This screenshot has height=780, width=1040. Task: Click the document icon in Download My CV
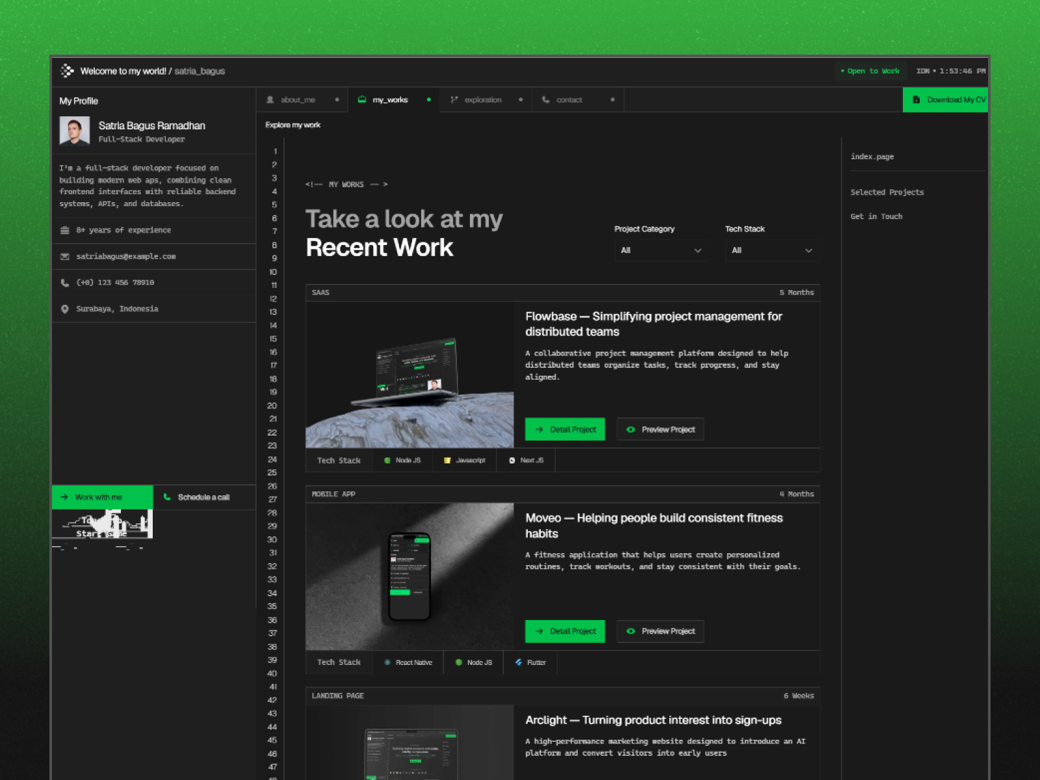(916, 99)
